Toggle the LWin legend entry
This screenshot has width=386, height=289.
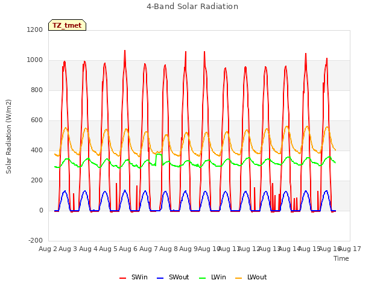212,277
